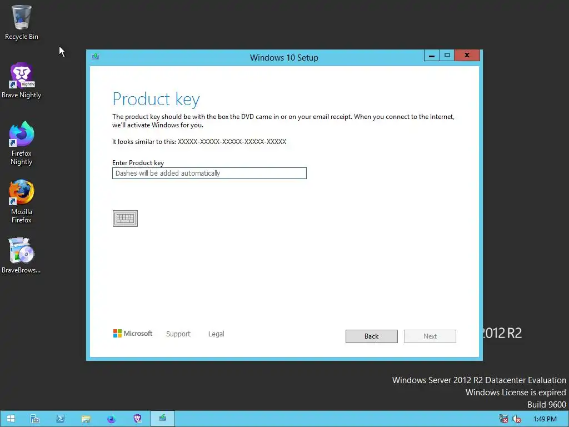Minimize the Windows 10 Setup window
The width and height of the screenshot is (569, 427).
tap(432, 56)
